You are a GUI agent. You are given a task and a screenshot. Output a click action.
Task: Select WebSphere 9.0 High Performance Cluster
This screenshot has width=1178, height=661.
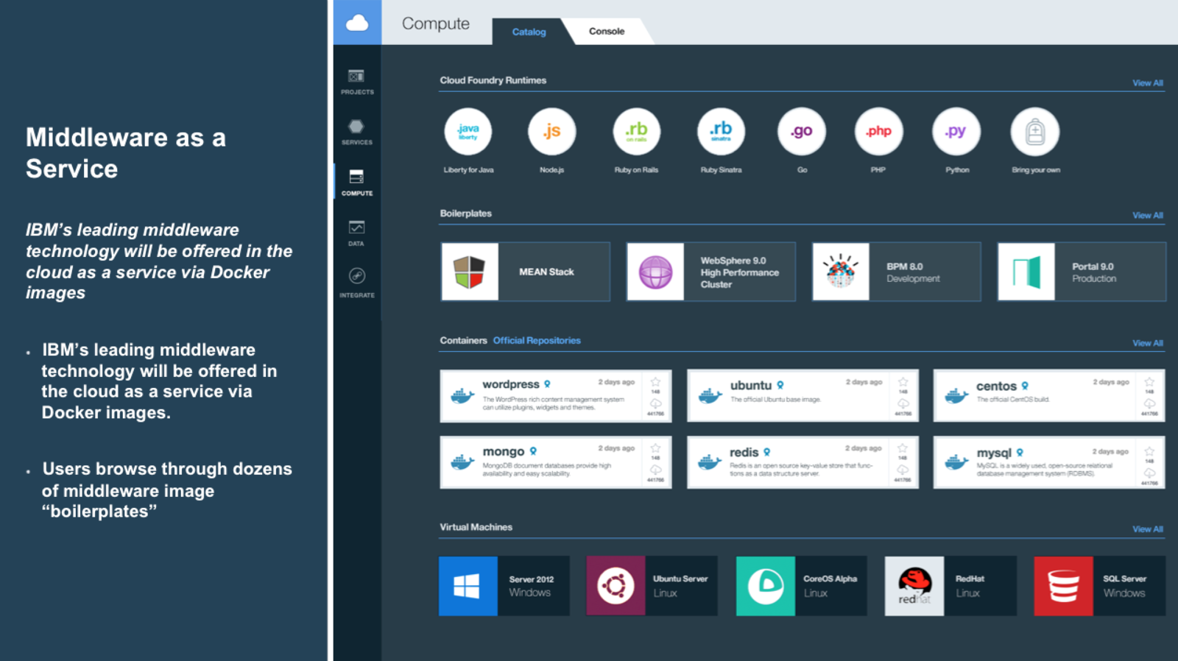(711, 272)
